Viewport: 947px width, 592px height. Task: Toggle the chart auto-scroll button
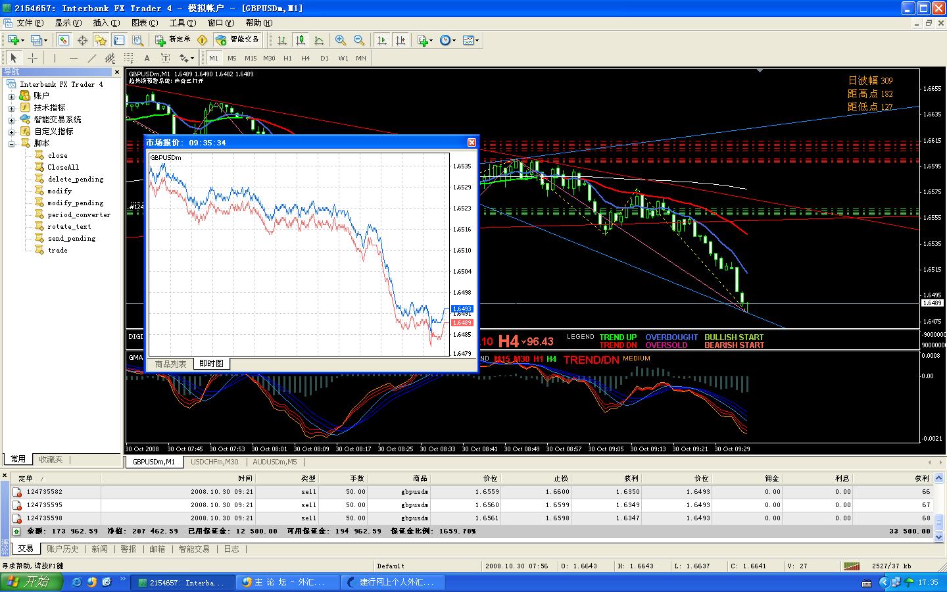(381, 40)
